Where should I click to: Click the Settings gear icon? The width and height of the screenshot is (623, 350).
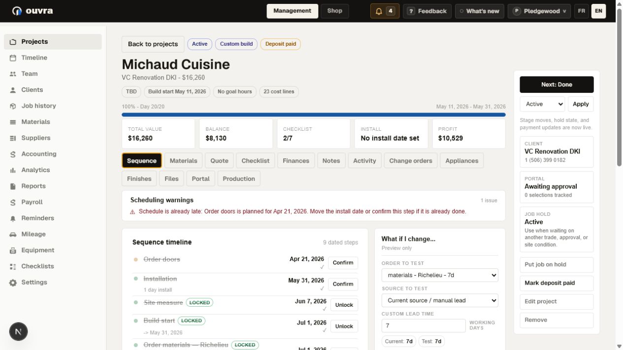click(x=13, y=283)
